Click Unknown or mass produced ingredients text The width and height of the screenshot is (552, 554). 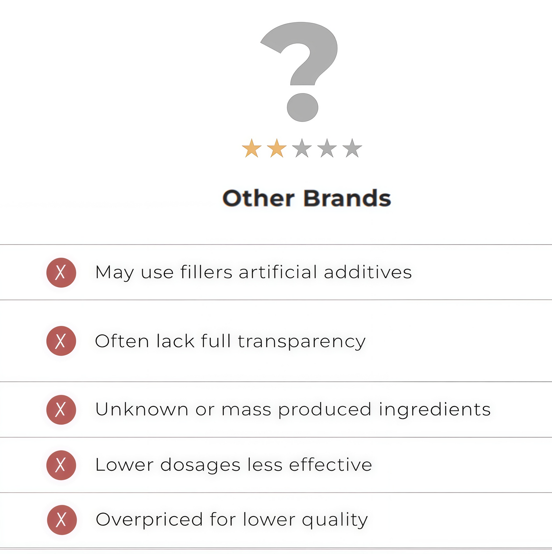pyautogui.click(x=293, y=410)
